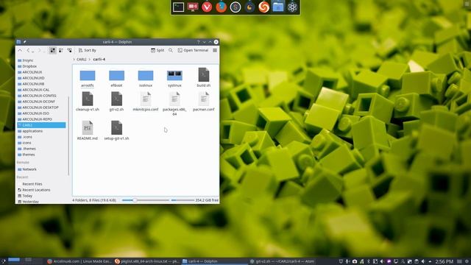
Task: Select the build.sh script file
Action: (204, 77)
